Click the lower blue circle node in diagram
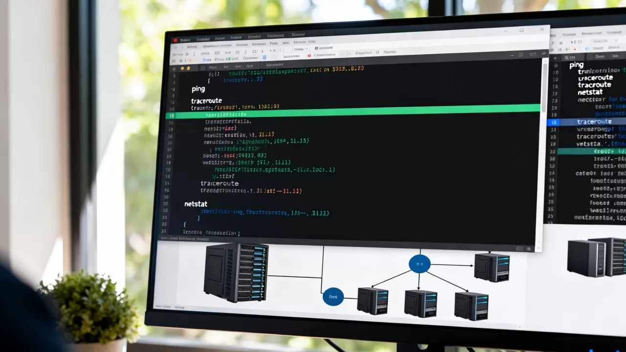The height and width of the screenshot is (352, 626). 333,296
